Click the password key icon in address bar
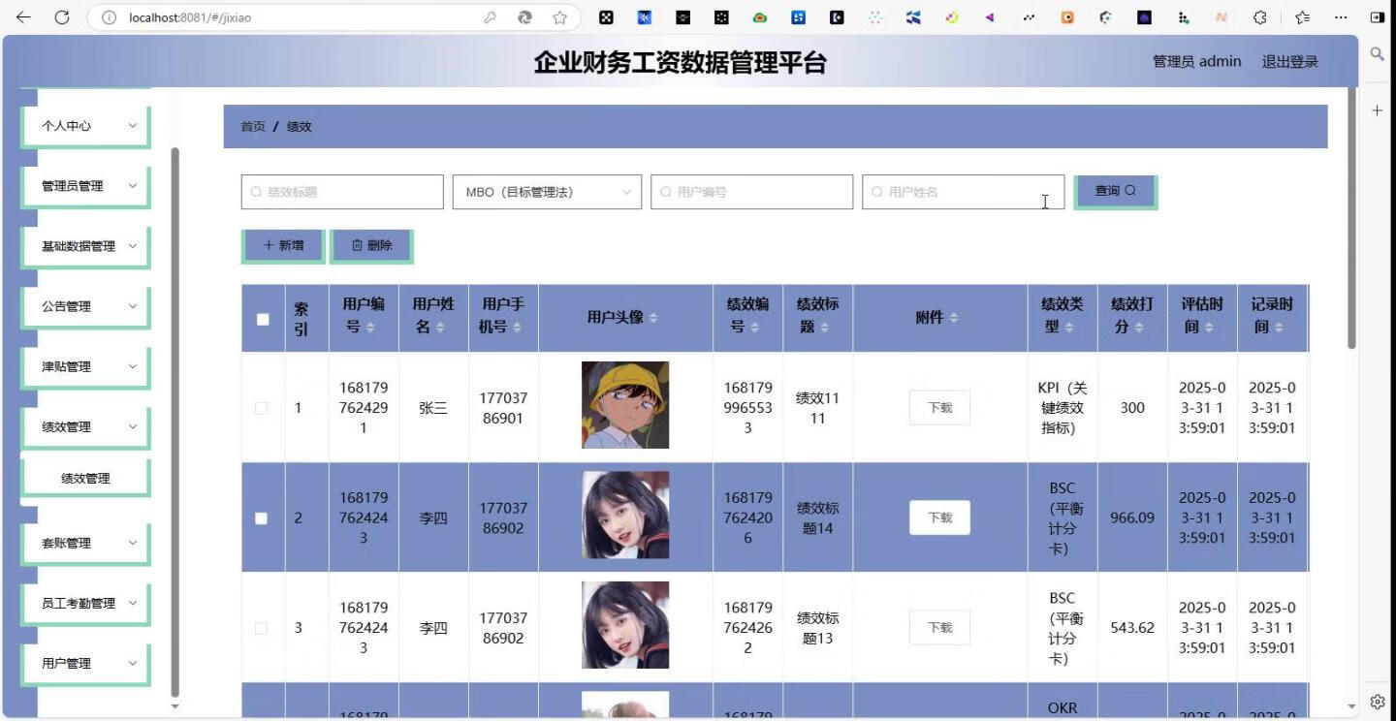 point(491,17)
